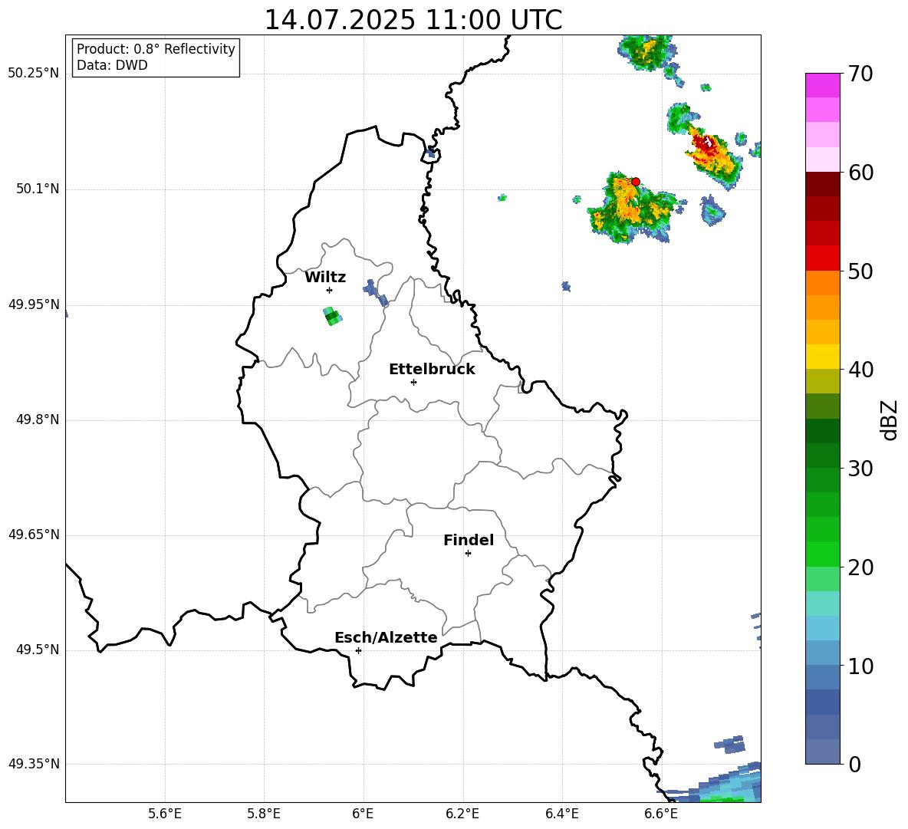Click the colorbar value 50
Screen dimensions: 908x829
pyautogui.click(x=860, y=271)
